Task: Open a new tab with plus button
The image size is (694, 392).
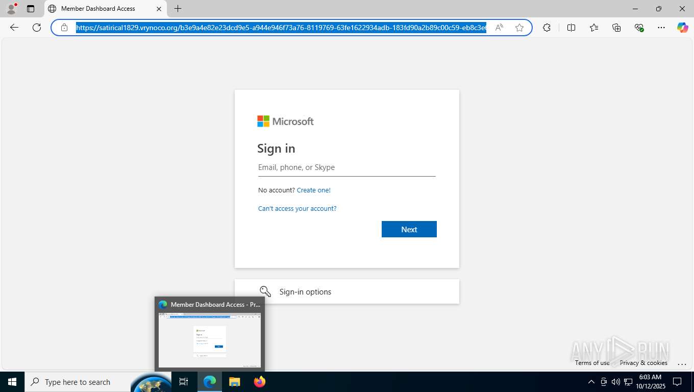Action: tap(178, 9)
